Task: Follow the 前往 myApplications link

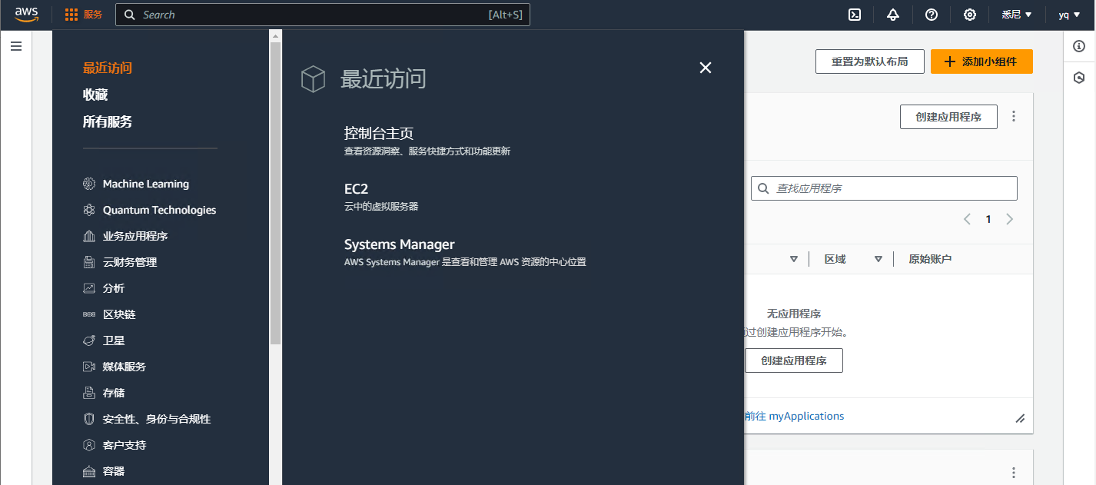Action: click(794, 416)
